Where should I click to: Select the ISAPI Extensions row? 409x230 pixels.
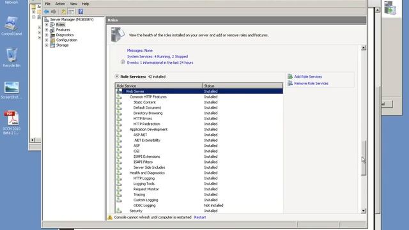click(199, 157)
